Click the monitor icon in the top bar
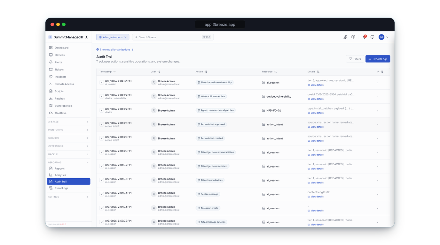Image resolution: width=440 pixels, height=245 pixels. click(372, 37)
